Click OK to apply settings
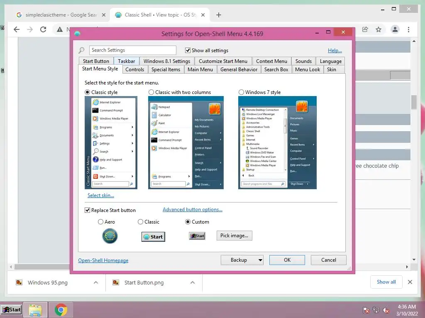425x318 pixels. coord(287,260)
